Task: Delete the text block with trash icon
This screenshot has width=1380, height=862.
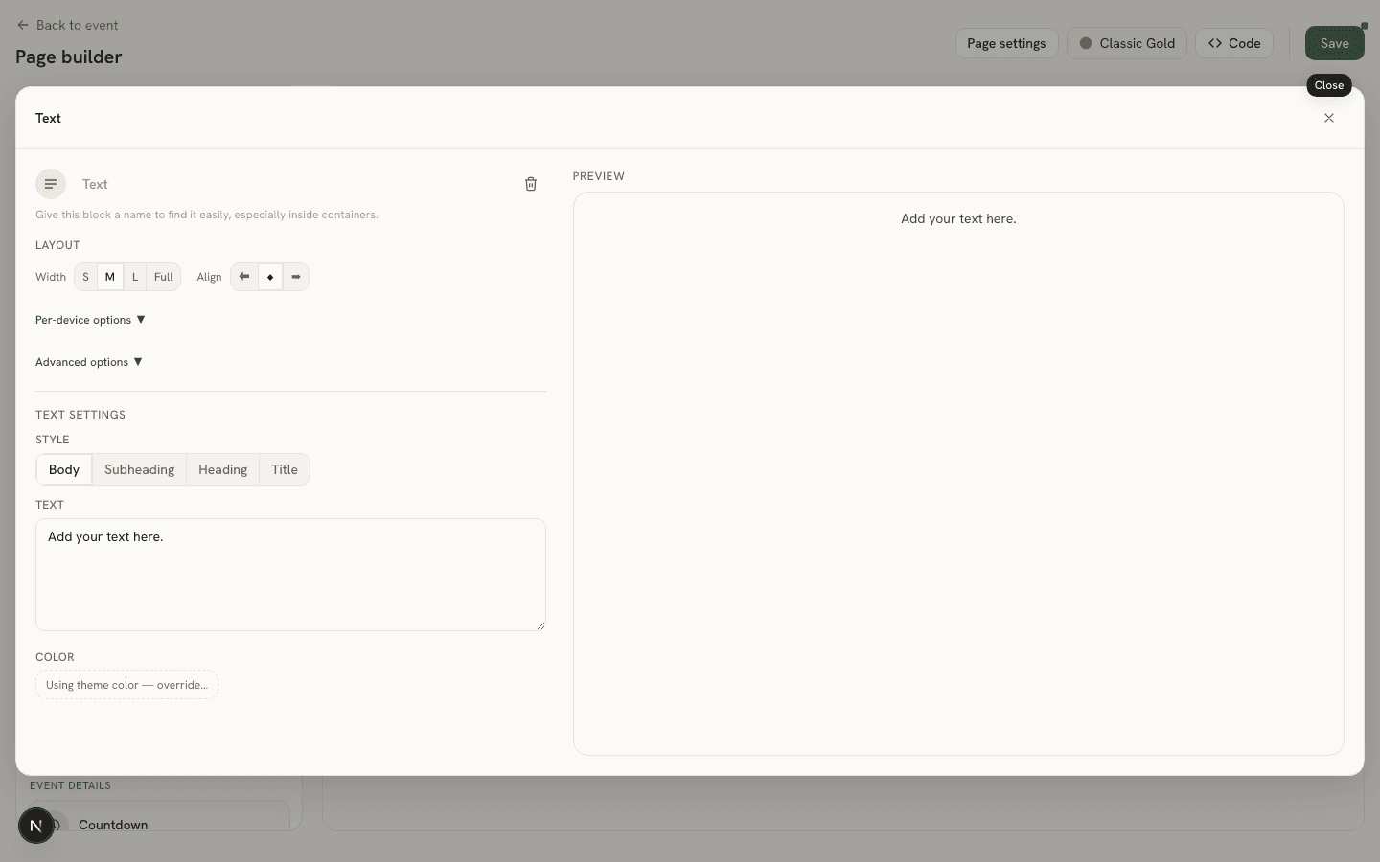Action: pyautogui.click(x=531, y=184)
